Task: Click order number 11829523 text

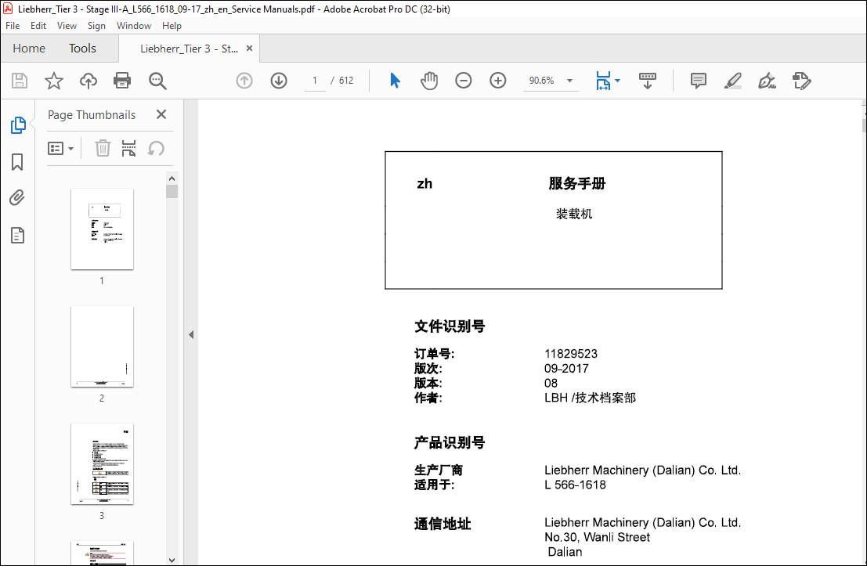Action: [571, 354]
